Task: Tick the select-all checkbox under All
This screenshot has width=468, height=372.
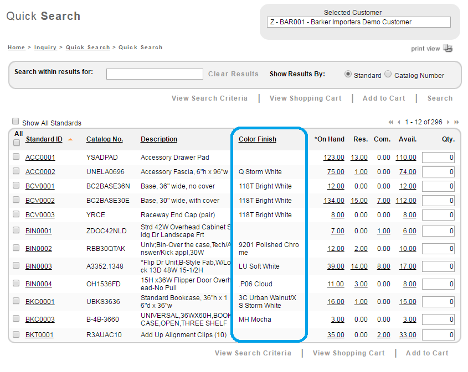Action: 16,142
